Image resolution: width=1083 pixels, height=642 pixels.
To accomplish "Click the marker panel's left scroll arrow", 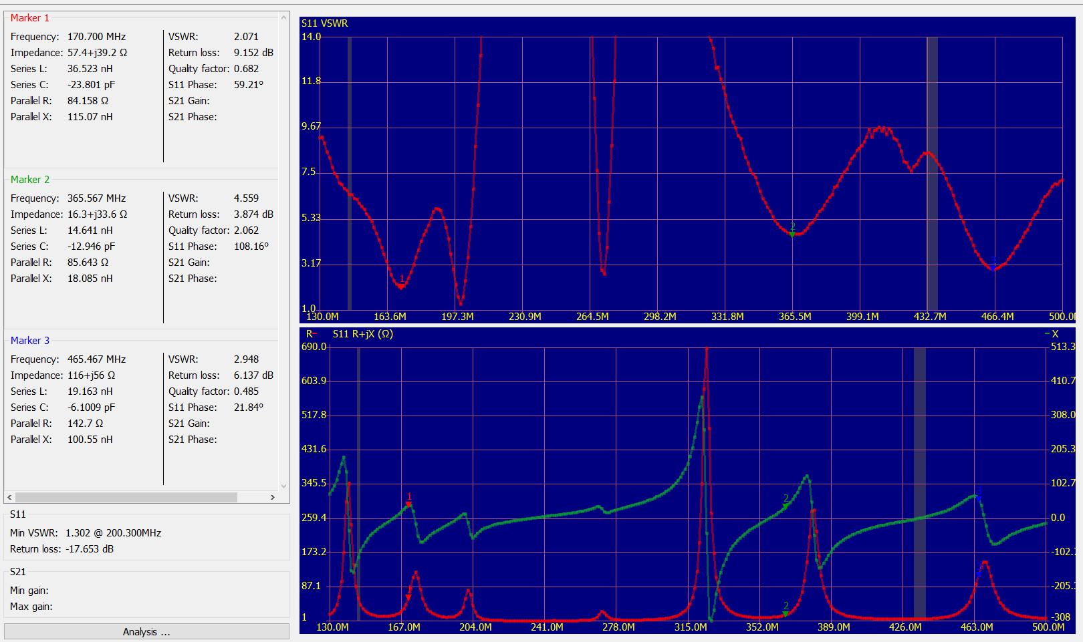I will point(9,497).
